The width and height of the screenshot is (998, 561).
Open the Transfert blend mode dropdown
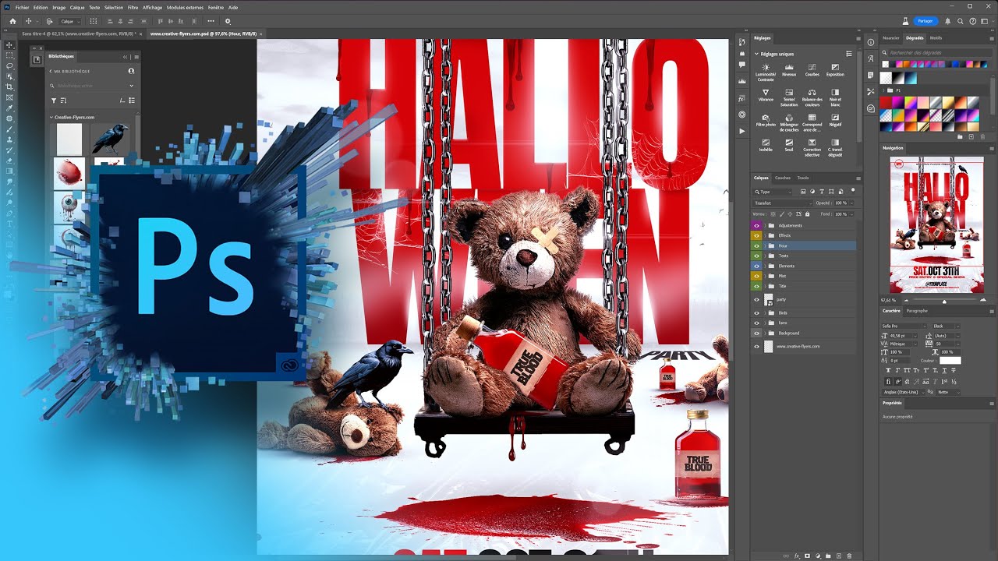click(x=782, y=203)
